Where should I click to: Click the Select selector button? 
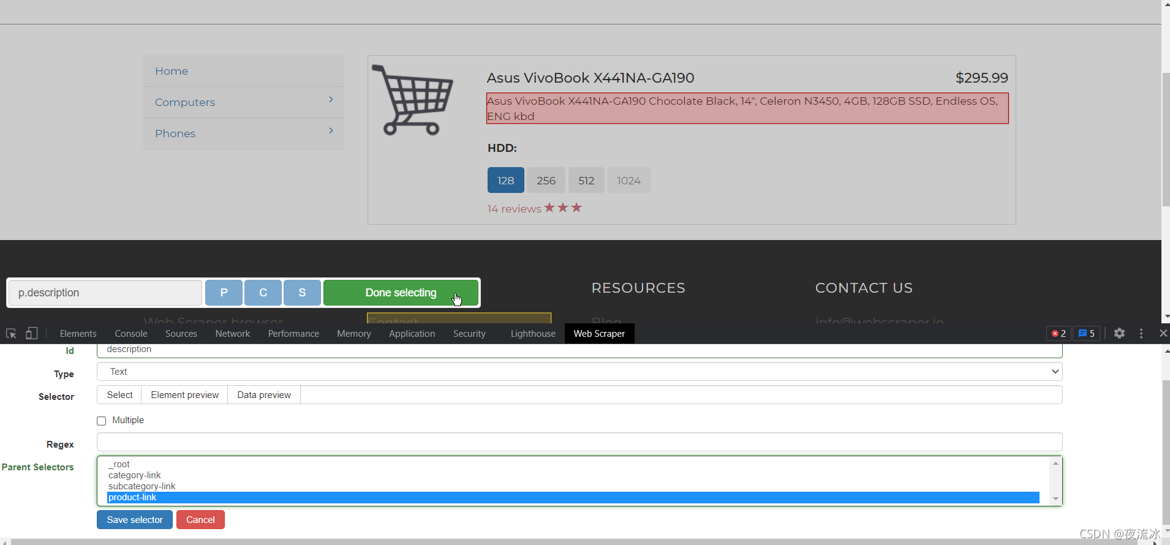pos(119,395)
